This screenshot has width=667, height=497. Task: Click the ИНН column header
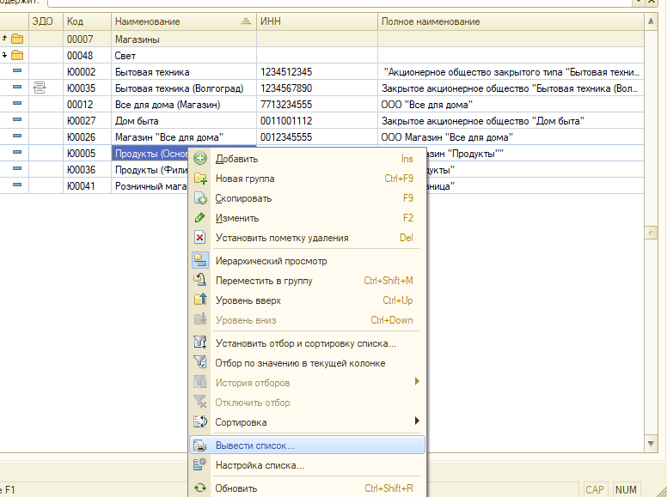point(317,21)
